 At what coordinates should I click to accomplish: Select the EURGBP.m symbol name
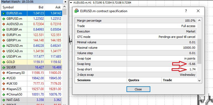[14, 29]
